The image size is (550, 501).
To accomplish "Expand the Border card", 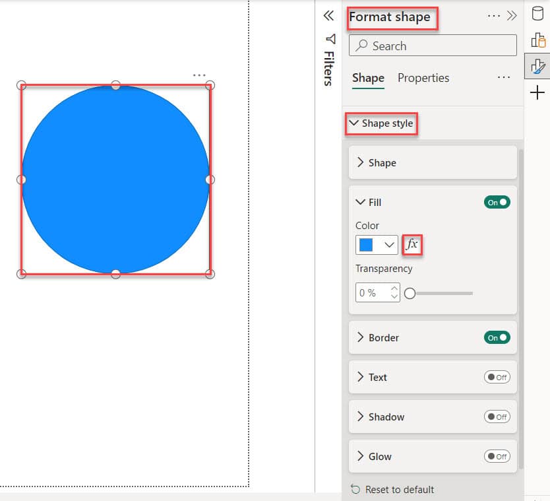I will 360,337.
